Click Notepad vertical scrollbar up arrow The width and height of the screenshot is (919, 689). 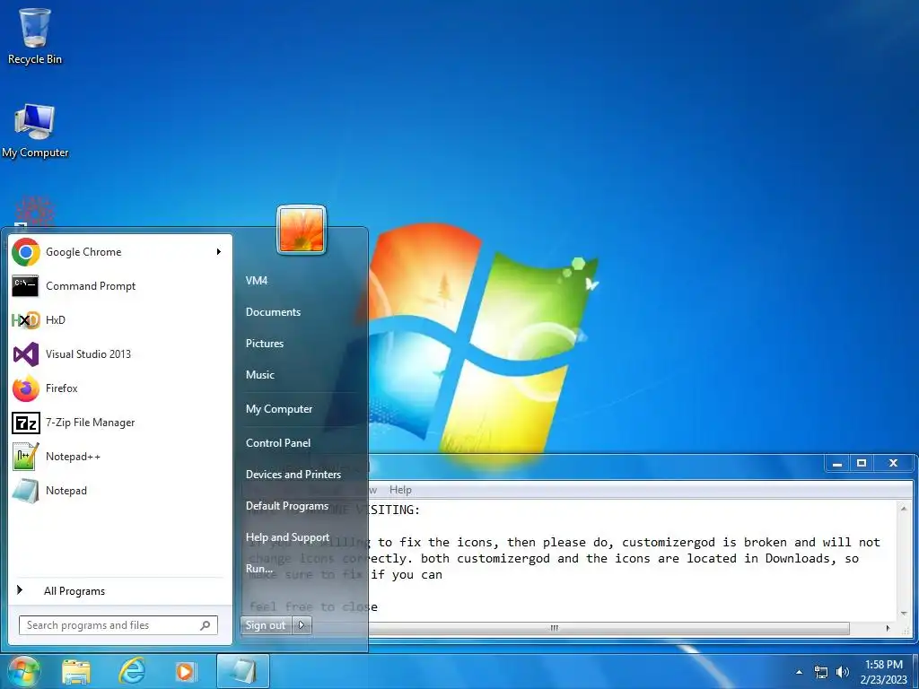(x=903, y=508)
